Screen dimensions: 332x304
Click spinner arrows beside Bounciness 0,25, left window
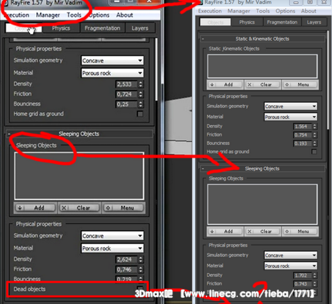coord(141,104)
